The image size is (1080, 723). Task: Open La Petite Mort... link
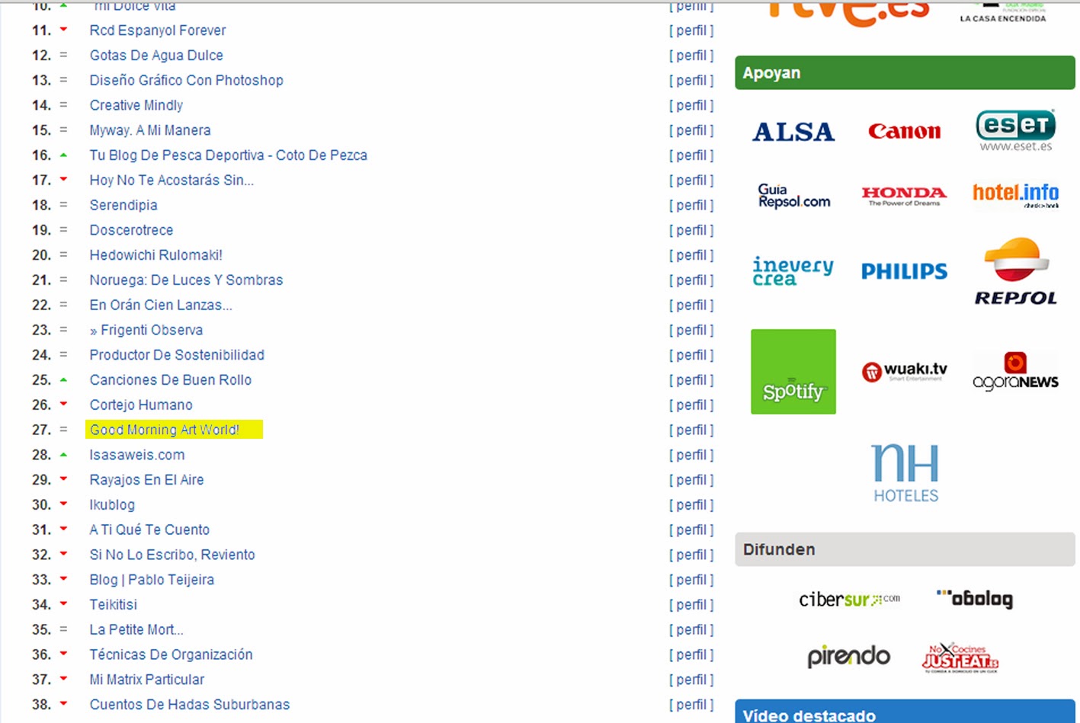[x=136, y=630]
